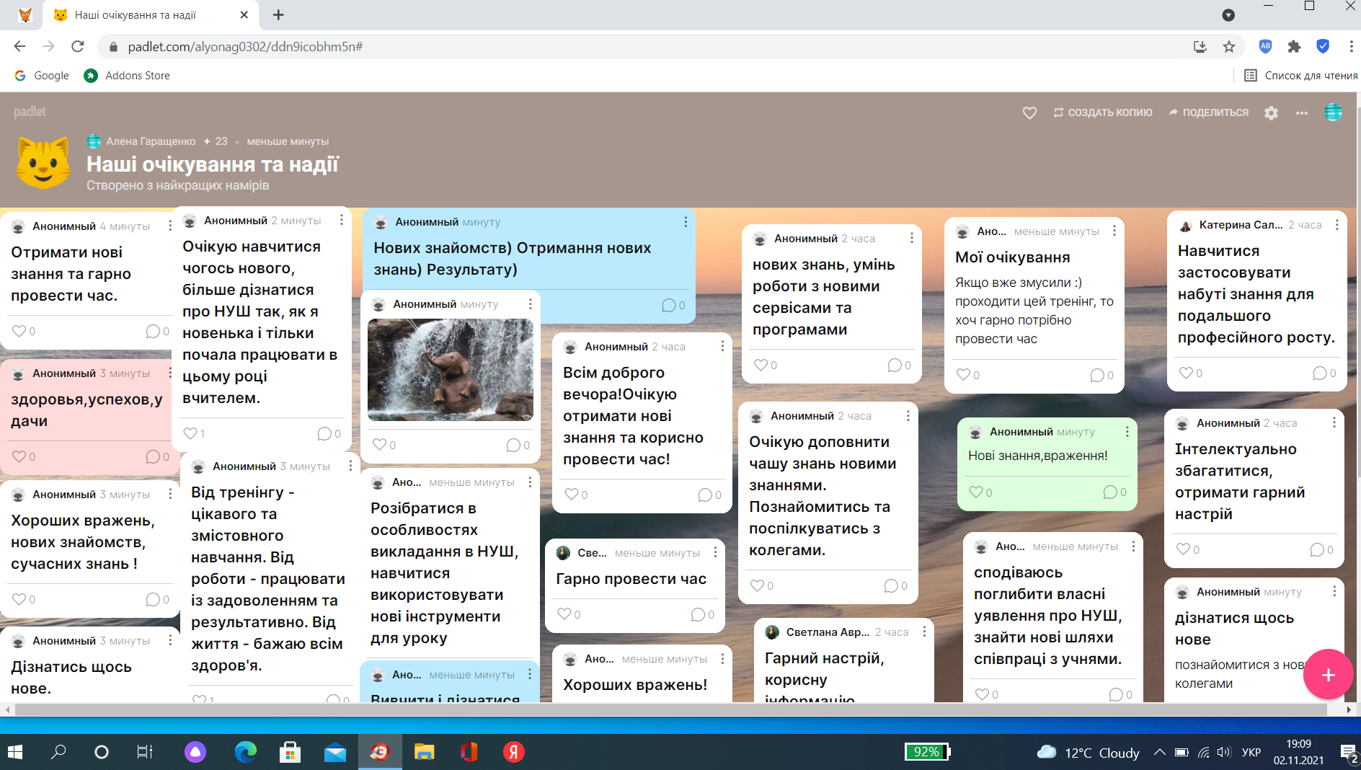Comment on post 'Очікую навчитися чогось нового'
This screenshot has height=770, width=1361.
[x=324, y=433]
